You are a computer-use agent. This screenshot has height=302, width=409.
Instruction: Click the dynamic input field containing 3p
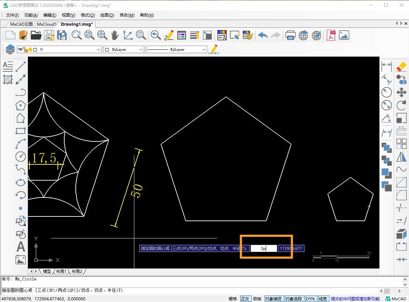[264, 249]
